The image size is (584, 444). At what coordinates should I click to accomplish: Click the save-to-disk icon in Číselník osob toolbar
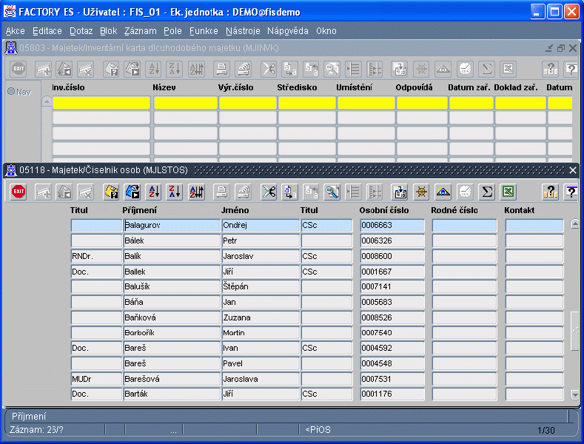400,192
